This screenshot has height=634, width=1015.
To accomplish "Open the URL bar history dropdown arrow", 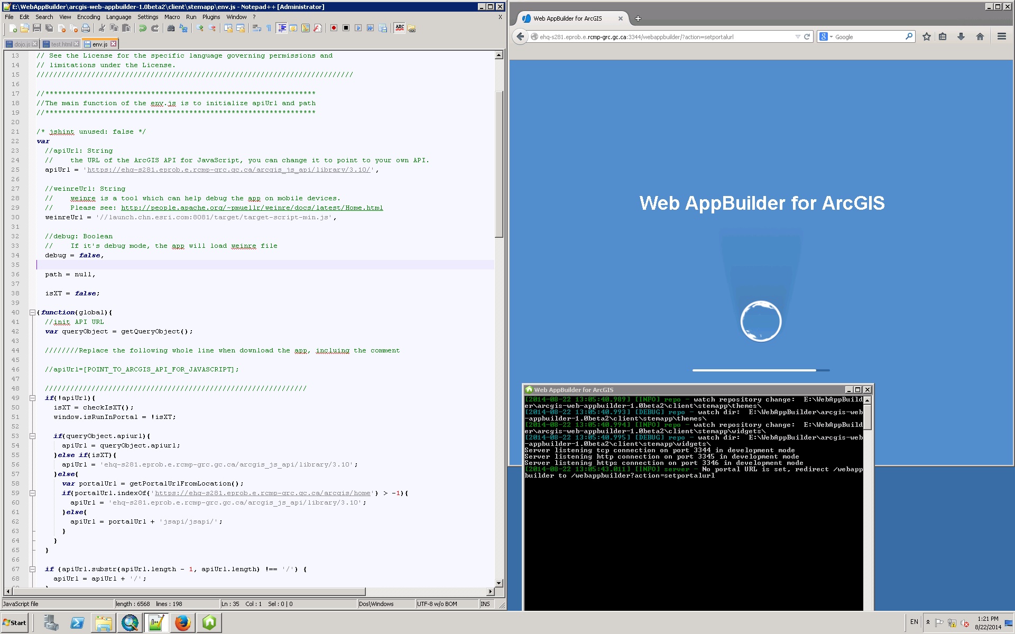I will pyautogui.click(x=798, y=36).
